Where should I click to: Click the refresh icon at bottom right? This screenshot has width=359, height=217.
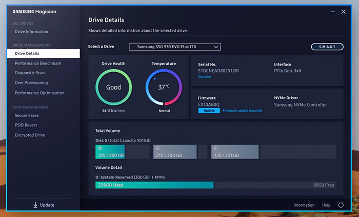pyautogui.click(x=341, y=205)
